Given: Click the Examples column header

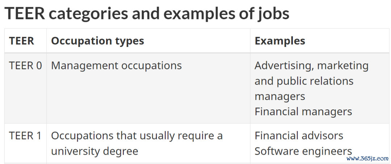Looking at the screenshot, I should click(x=280, y=41).
